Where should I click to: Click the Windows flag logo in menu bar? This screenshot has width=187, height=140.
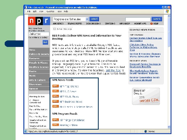point(167,11)
